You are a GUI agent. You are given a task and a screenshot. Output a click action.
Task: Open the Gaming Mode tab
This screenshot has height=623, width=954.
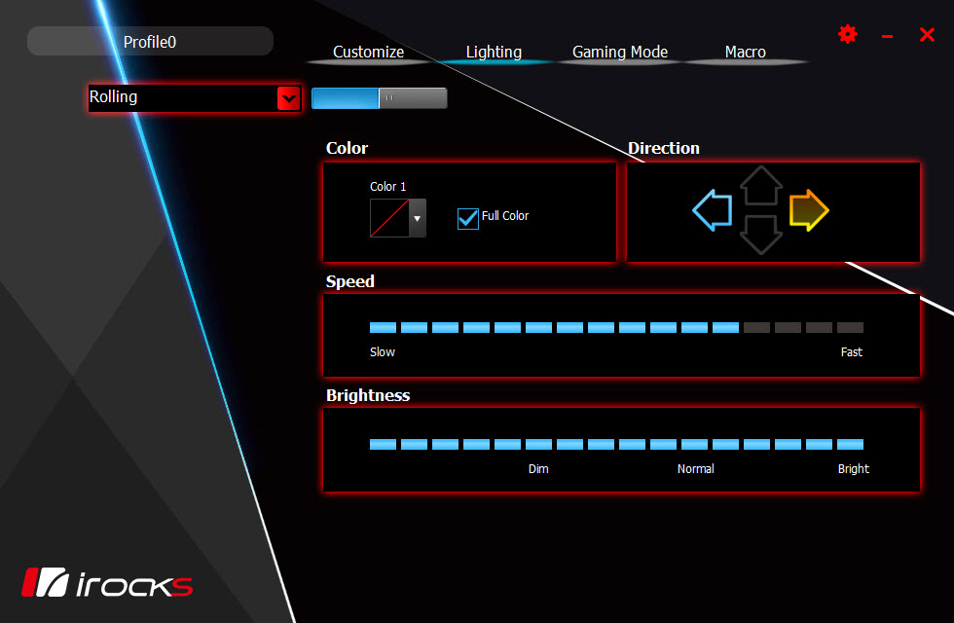pyautogui.click(x=620, y=53)
